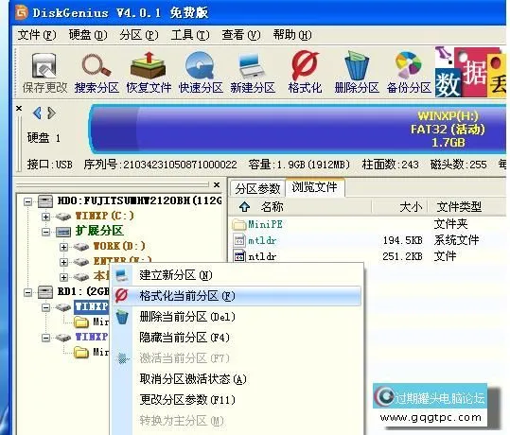The height and width of the screenshot is (435, 510).
Task: Go to previous disk with left arrow
Action: coord(37,113)
